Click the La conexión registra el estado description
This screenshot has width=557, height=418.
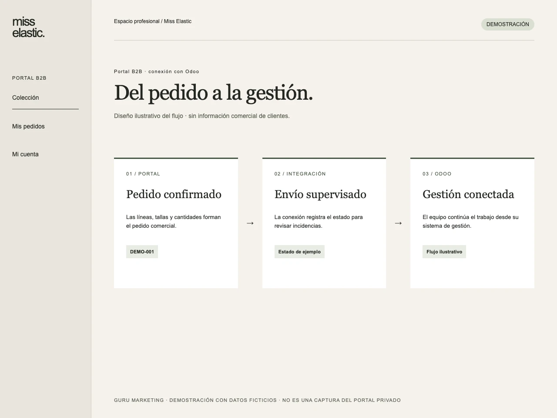[319, 221]
